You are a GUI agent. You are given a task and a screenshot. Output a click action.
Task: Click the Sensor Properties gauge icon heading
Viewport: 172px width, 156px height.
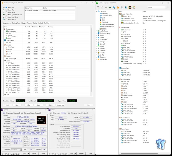120,14
